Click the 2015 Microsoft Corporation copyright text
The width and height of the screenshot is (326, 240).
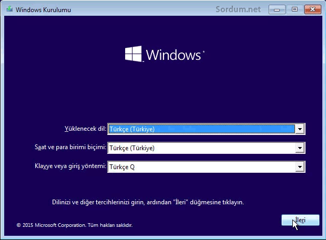coord(75,225)
